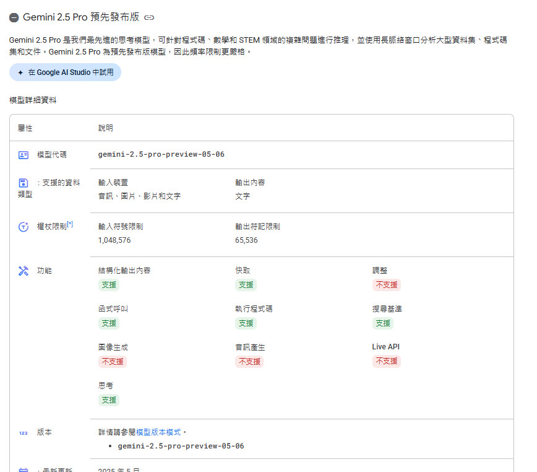Viewport: 537px width, 472px height.
Task: Open the 權杖限制 footnote [*] link
Action: [x=70, y=224]
